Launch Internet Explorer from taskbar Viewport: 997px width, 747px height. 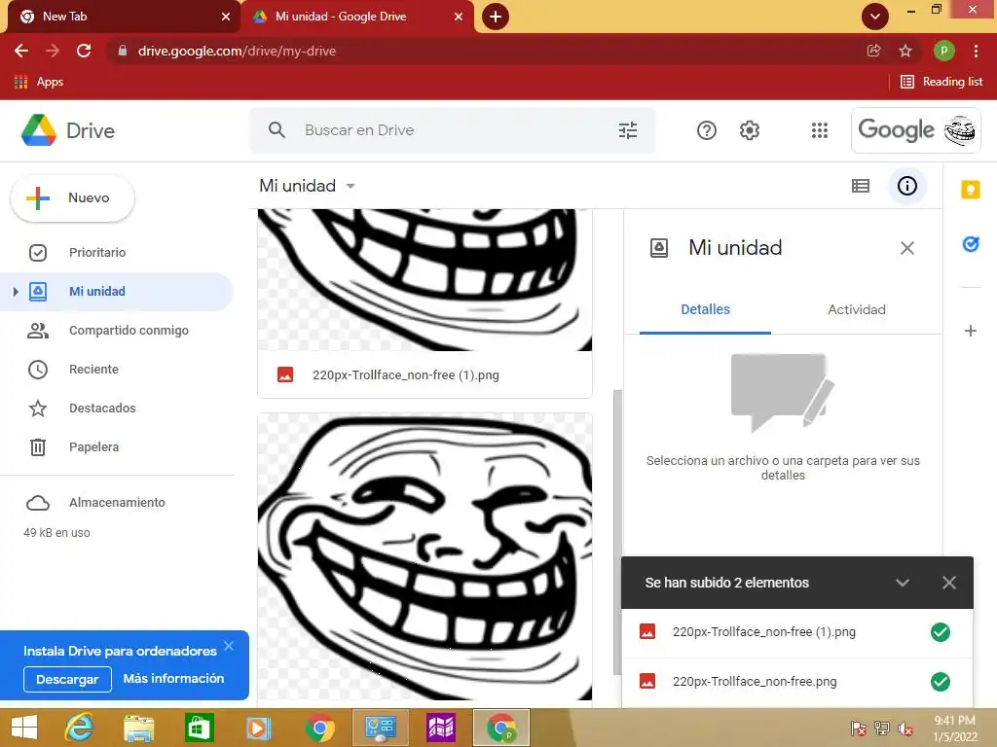click(x=80, y=728)
